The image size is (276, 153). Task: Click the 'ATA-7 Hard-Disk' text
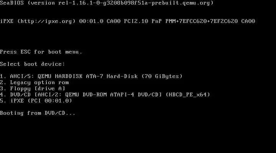(x=112, y=76)
